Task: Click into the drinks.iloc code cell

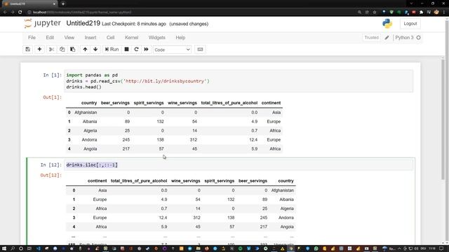Action: pos(239,165)
